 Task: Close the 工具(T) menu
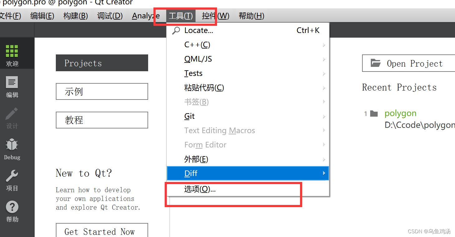coord(181,16)
